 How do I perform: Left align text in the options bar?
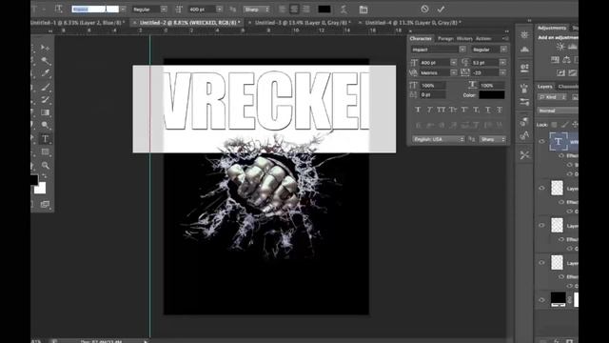point(283,9)
